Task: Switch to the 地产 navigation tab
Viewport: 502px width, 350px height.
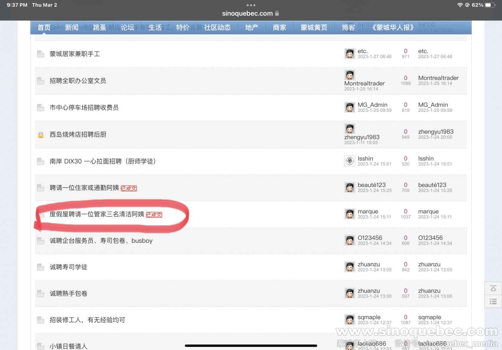Action: tap(251, 27)
